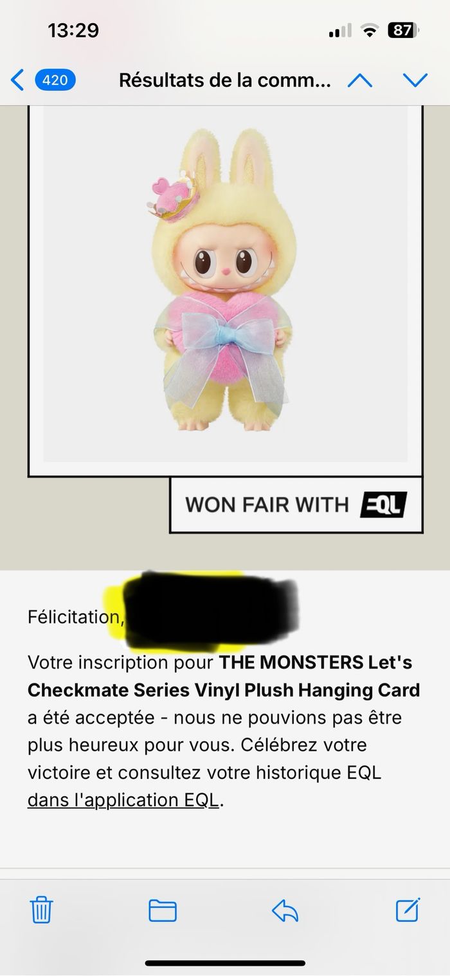Select the yellow Labubu plush product image

(225, 283)
